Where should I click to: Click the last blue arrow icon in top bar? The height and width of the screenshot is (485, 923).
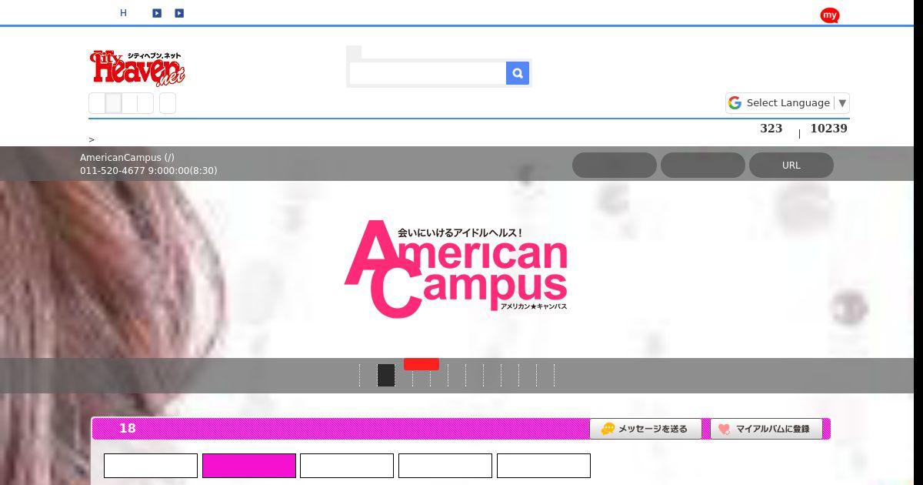coord(179,13)
